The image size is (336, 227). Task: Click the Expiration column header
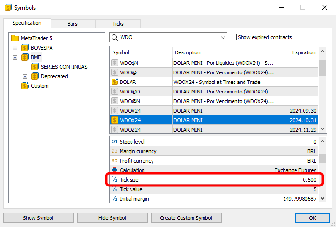click(297, 52)
